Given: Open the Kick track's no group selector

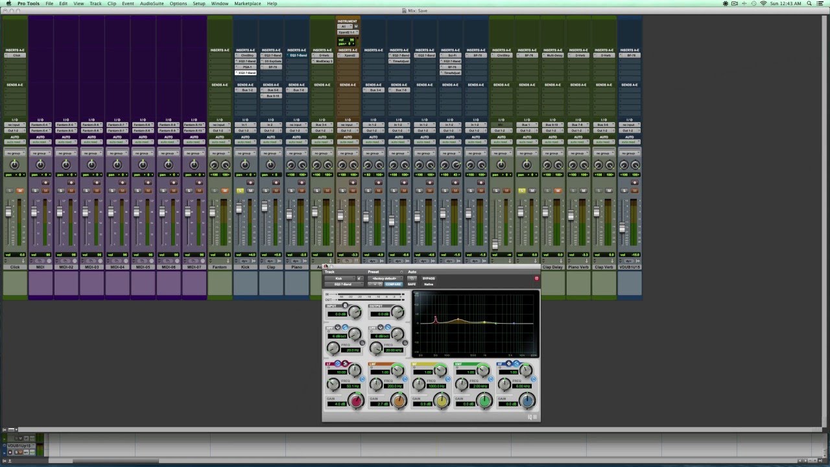Looking at the screenshot, I should click(246, 153).
